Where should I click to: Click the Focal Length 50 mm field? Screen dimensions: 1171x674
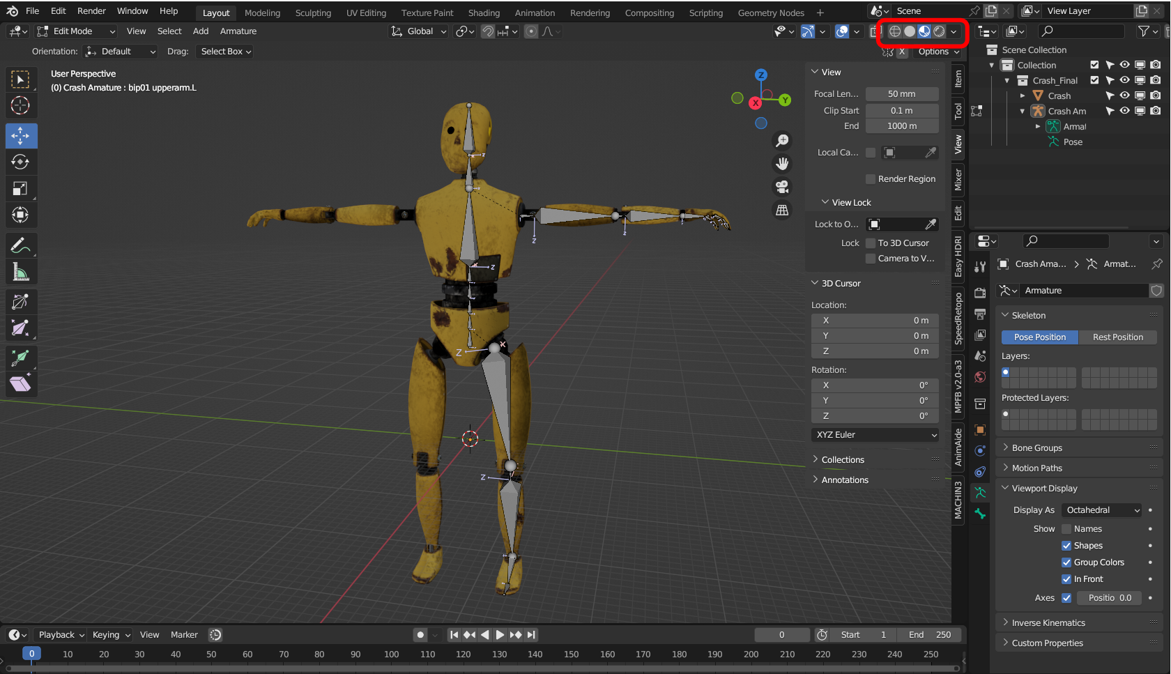point(901,94)
